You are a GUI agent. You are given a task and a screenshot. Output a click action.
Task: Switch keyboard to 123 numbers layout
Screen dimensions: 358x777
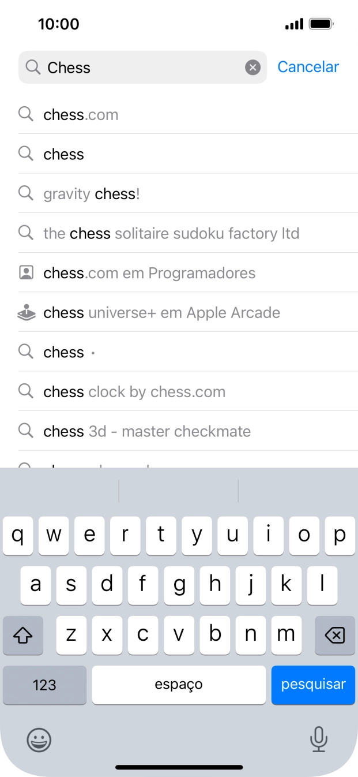pos(44,685)
